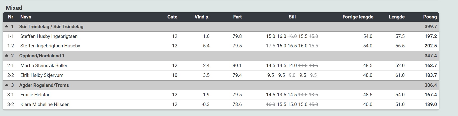The image size is (458, 116).
Task: Click the Gate column header
Action: 172,17
